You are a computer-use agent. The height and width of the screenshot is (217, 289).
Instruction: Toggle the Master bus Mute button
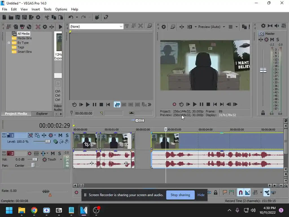[x=272, y=40]
